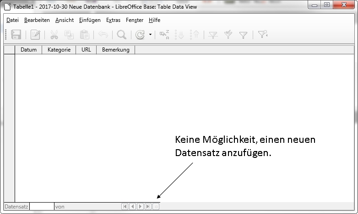Image resolution: width=358 pixels, height=214 pixels.
Task: Click the Save current record icon
Action: pyautogui.click(x=16, y=35)
